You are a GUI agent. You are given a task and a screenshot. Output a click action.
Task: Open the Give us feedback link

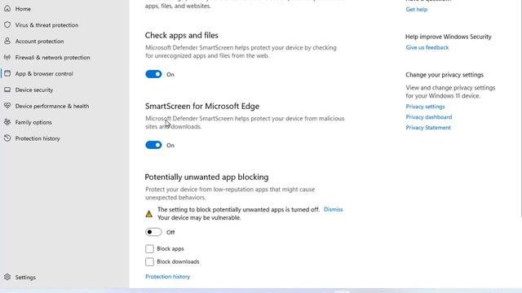tap(427, 47)
